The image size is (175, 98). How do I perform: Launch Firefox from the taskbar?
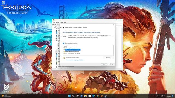click(x=101, y=96)
